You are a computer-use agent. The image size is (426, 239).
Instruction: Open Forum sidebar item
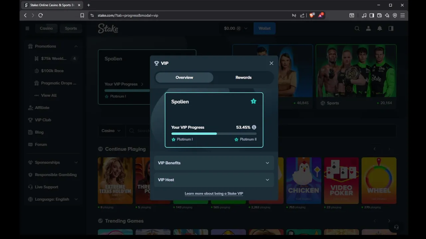click(41, 144)
